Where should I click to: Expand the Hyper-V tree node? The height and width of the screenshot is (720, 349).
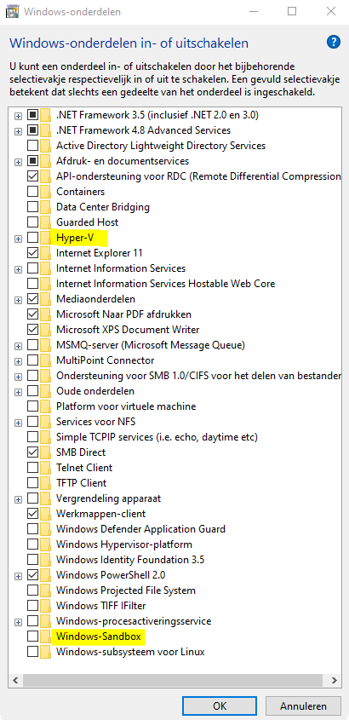click(x=18, y=239)
